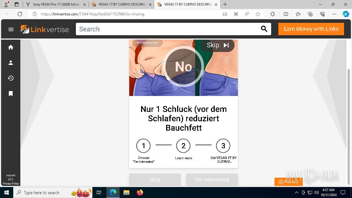The width and height of the screenshot is (352, 198).
Task: Open Microsoft Edge from taskbar
Action: pos(113,193)
